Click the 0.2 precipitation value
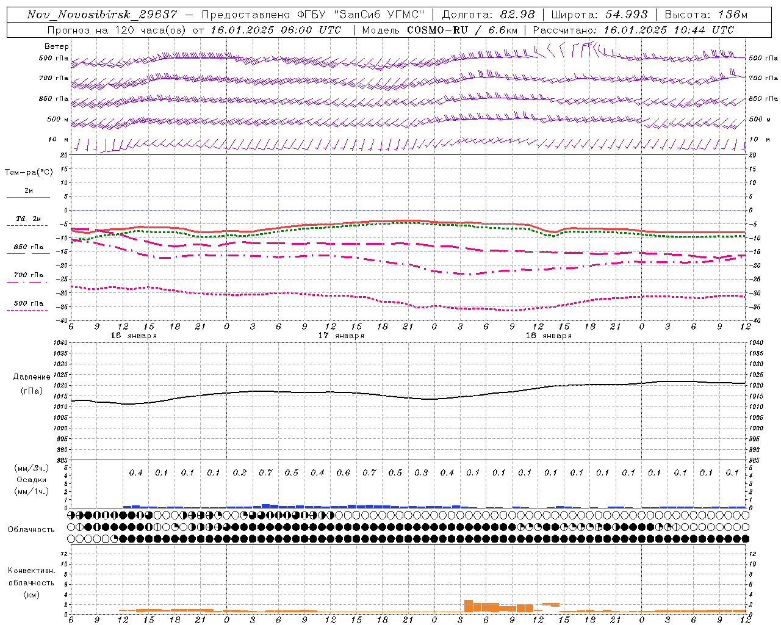Viewport: 781px width, 625px height. 240,473
